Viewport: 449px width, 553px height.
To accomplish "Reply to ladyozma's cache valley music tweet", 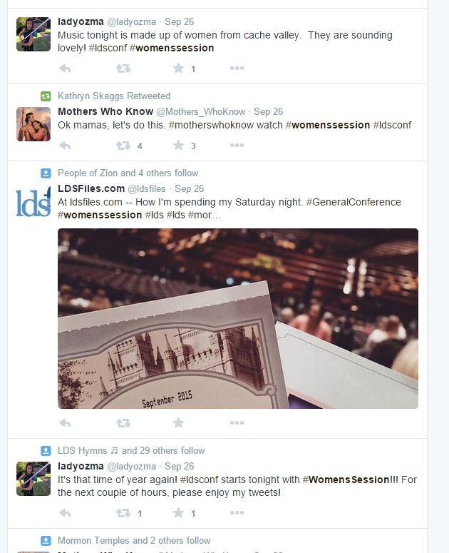I will [65, 68].
